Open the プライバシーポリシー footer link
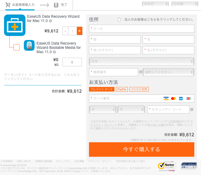 coord(100,161)
